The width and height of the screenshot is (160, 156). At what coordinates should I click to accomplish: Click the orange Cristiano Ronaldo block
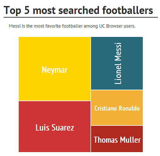point(117,108)
